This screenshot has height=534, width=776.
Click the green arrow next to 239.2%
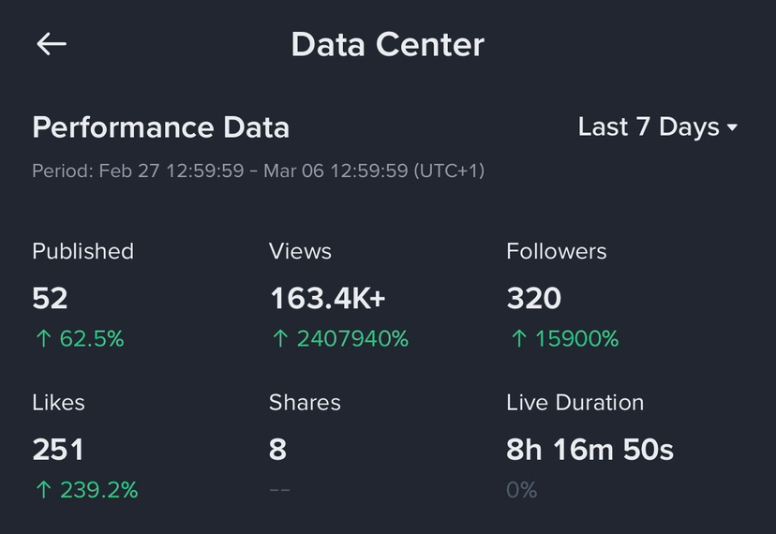click(42, 490)
